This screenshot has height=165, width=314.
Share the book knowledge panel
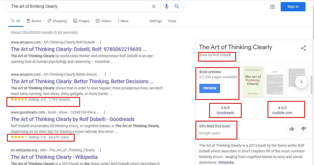[303, 48]
